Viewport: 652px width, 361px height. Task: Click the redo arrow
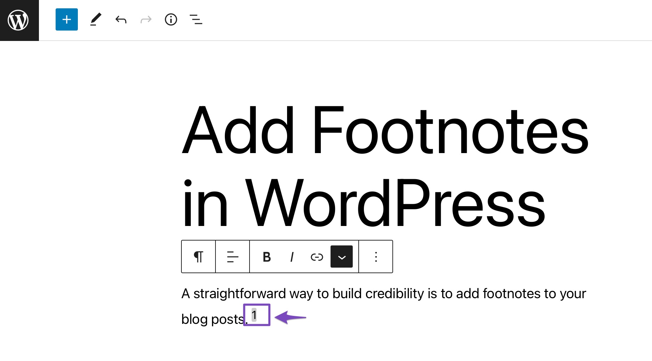pyautogui.click(x=146, y=19)
